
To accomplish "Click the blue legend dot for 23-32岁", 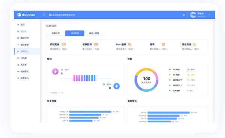I will pos(170,70).
